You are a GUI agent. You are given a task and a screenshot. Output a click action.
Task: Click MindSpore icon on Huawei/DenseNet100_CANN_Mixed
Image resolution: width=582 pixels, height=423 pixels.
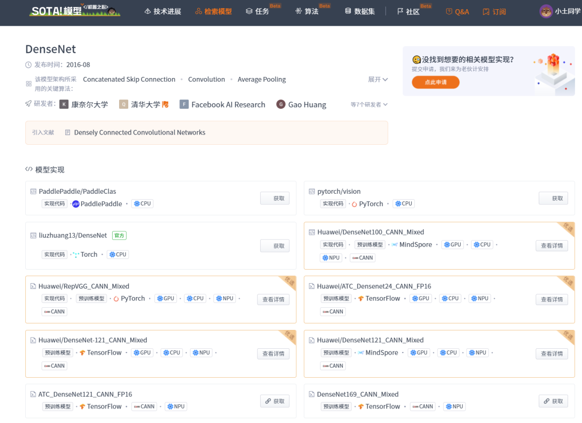[x=394, y=245]
